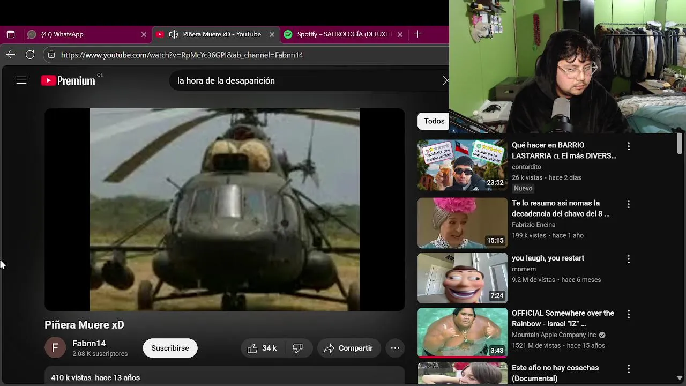
Task: Click the 'Piñera Muere xD' video title
Action: tap(84, 325)
